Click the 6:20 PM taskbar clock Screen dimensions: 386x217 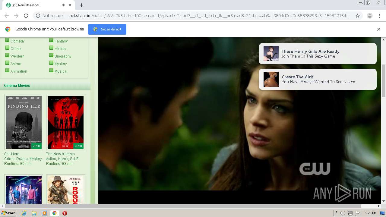(370, 213)
